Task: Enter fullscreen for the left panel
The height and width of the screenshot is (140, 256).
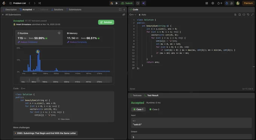Action: pyautogui.click(x=120, y=9)
